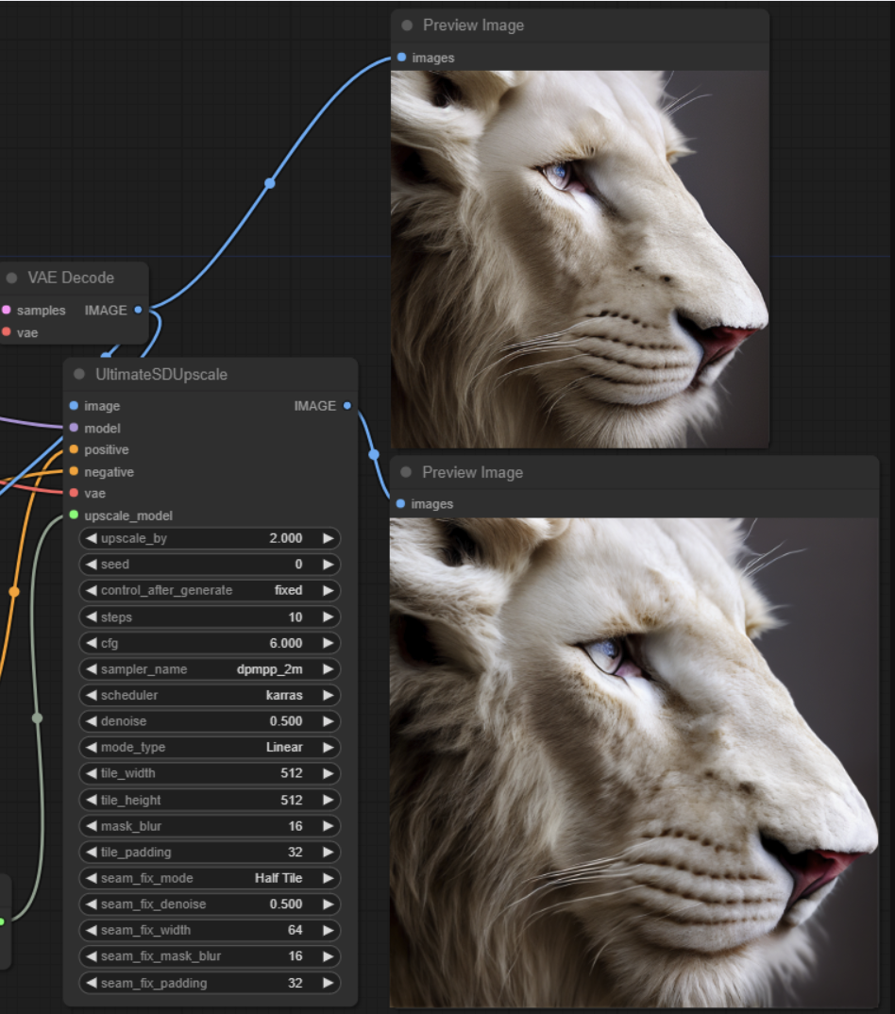
Task: Click the positive input socket on UltimateSDUpscale
Action: coord(74,450)
